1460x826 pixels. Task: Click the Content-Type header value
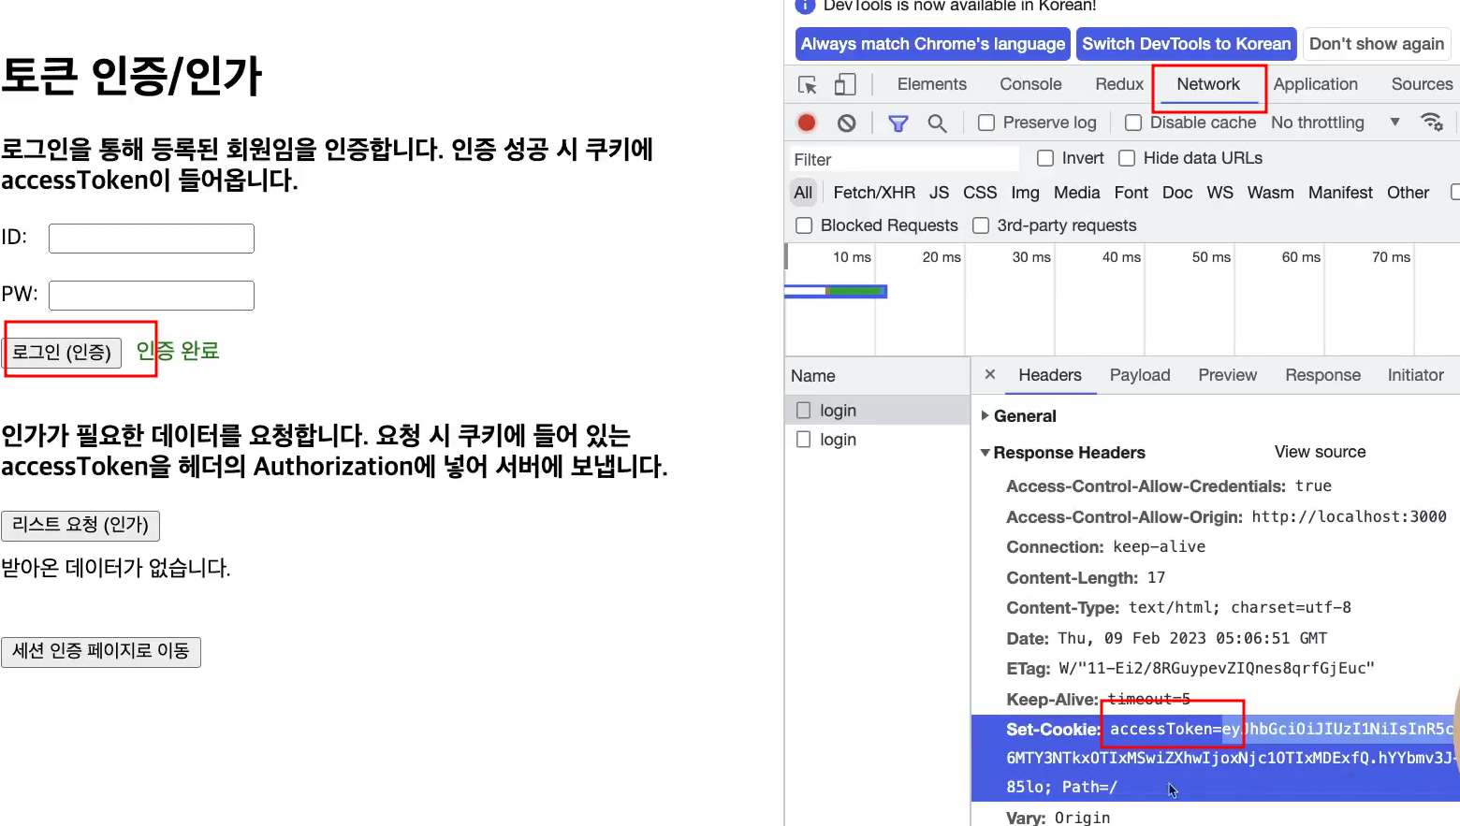click(1239, 608)
